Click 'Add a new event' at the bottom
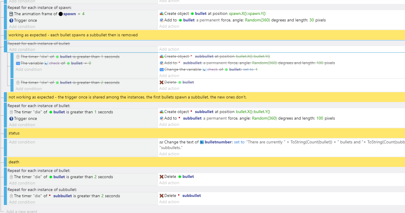This screenshot has width=405, height=213. (x=21, y=211)
